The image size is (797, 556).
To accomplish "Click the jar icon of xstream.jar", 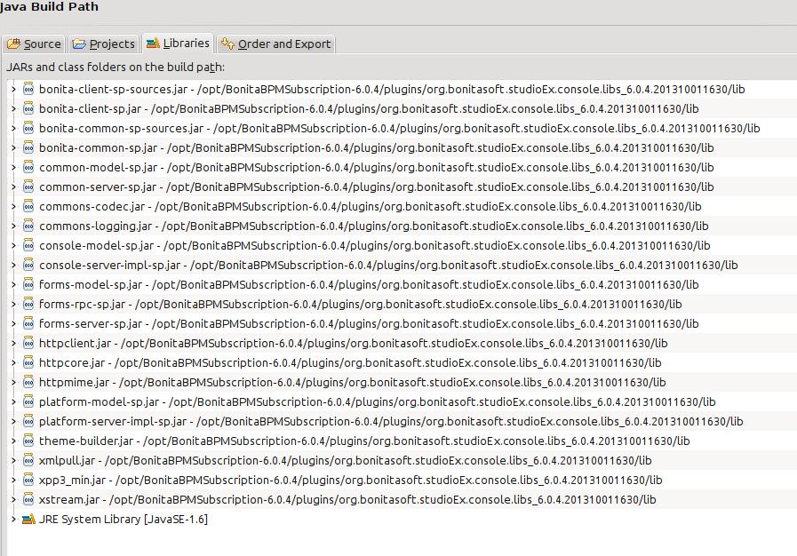I will [28, 499].
